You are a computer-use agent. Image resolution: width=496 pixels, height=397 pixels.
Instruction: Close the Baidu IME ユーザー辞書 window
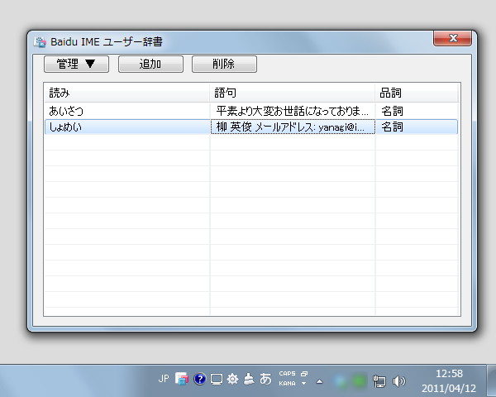click(x=452, y=38)
